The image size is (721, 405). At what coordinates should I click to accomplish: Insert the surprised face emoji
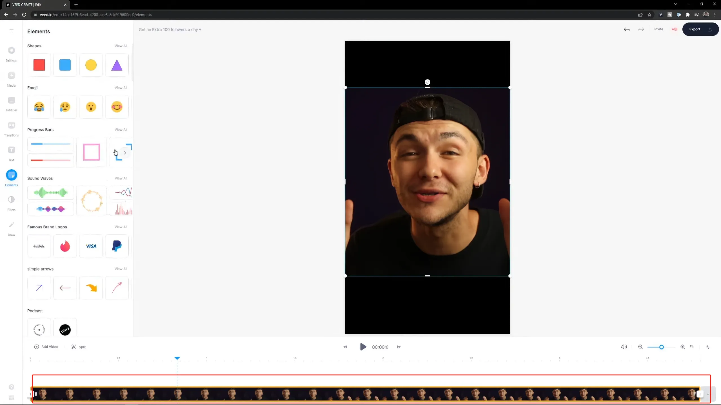coord(91,107)
